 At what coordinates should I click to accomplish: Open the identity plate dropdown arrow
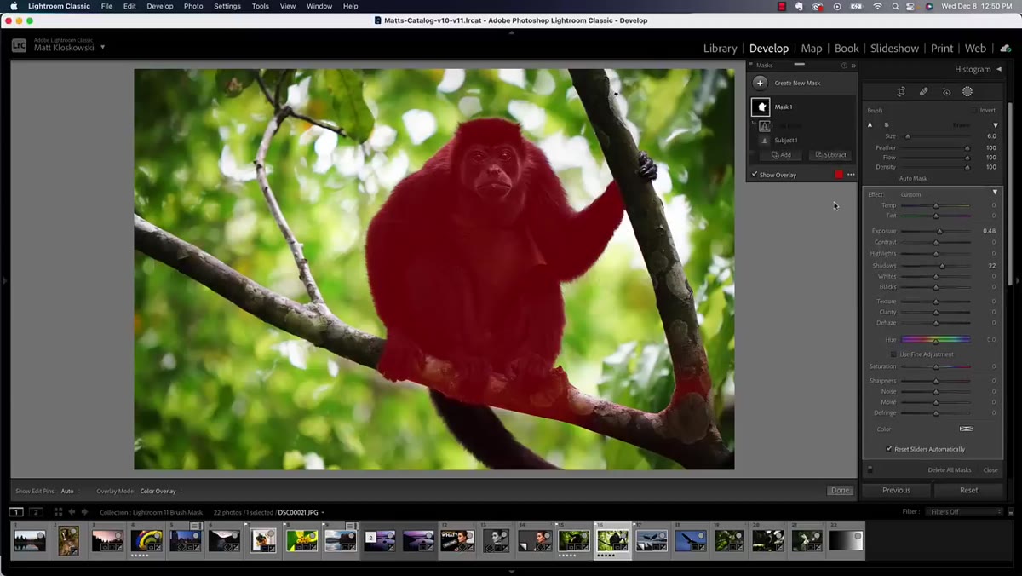[x=103, y=47]
